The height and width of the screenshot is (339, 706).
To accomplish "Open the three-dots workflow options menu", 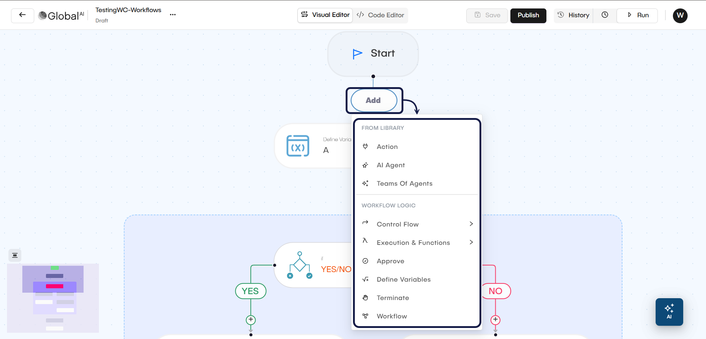I will click(173, 15).
